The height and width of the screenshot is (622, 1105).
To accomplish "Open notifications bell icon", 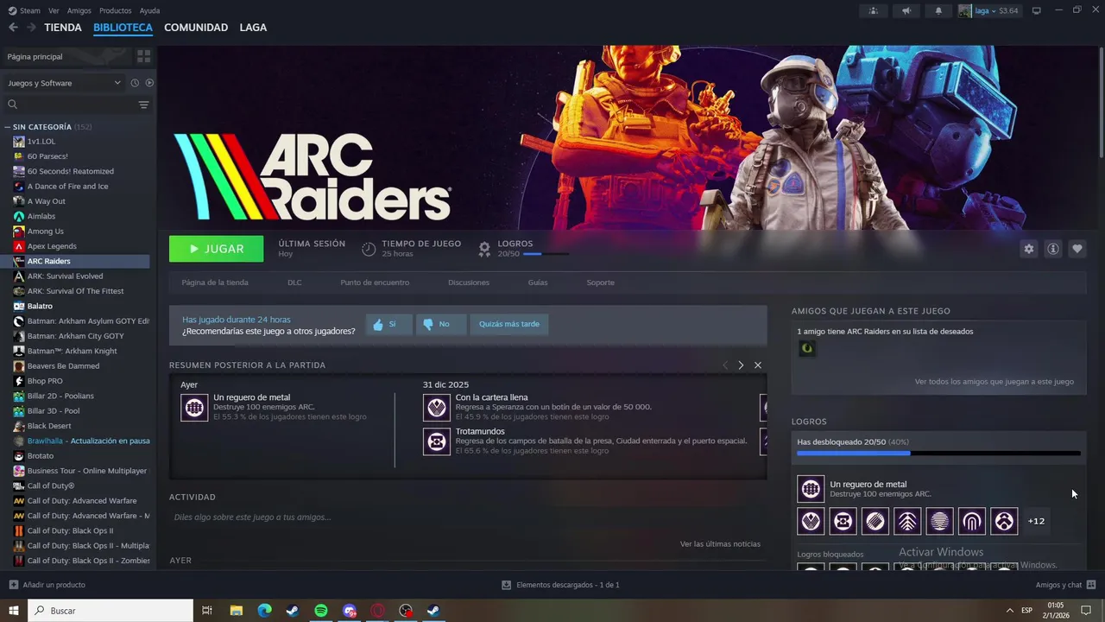I will [x=938, y=10].
